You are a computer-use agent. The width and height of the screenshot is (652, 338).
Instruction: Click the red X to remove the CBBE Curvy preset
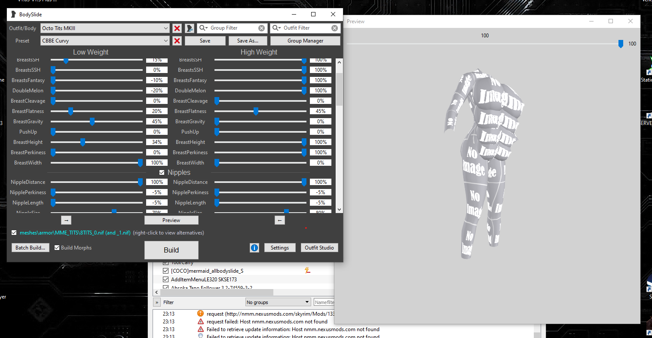point(177,40)
